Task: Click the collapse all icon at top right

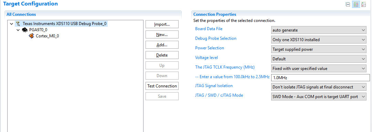Action: click(x=348, y=4)
